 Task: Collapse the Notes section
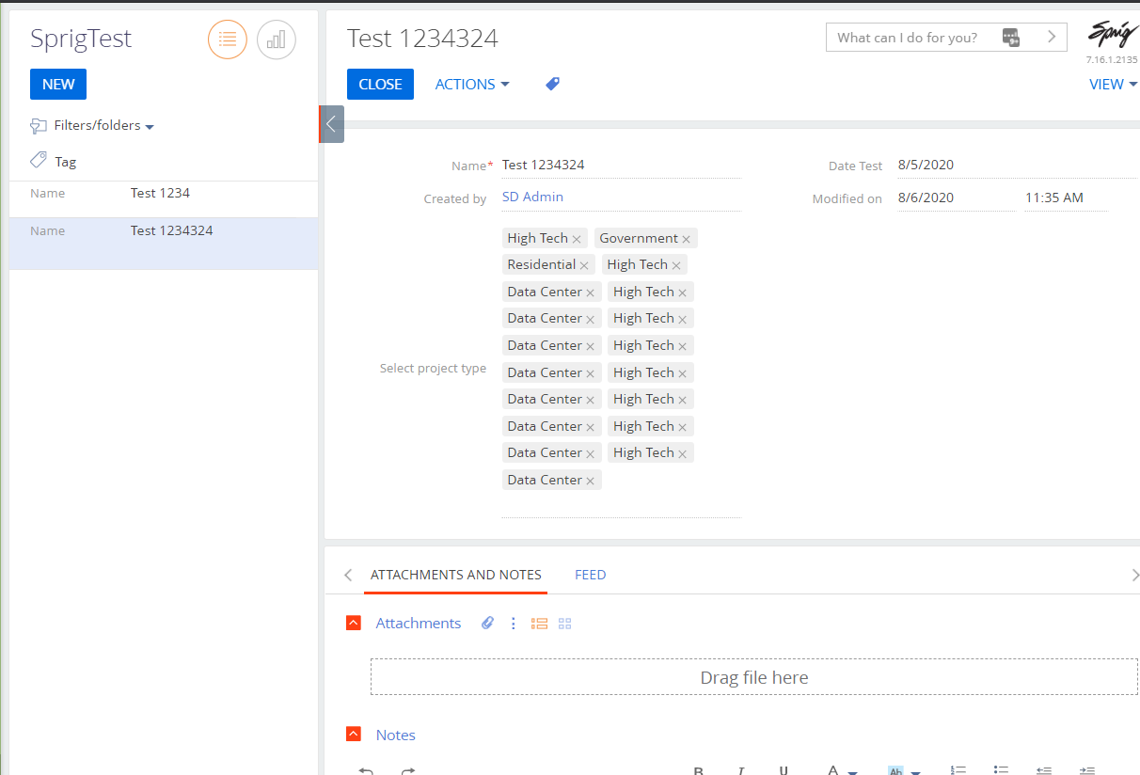pyautogui.click(x=354, y=734)
